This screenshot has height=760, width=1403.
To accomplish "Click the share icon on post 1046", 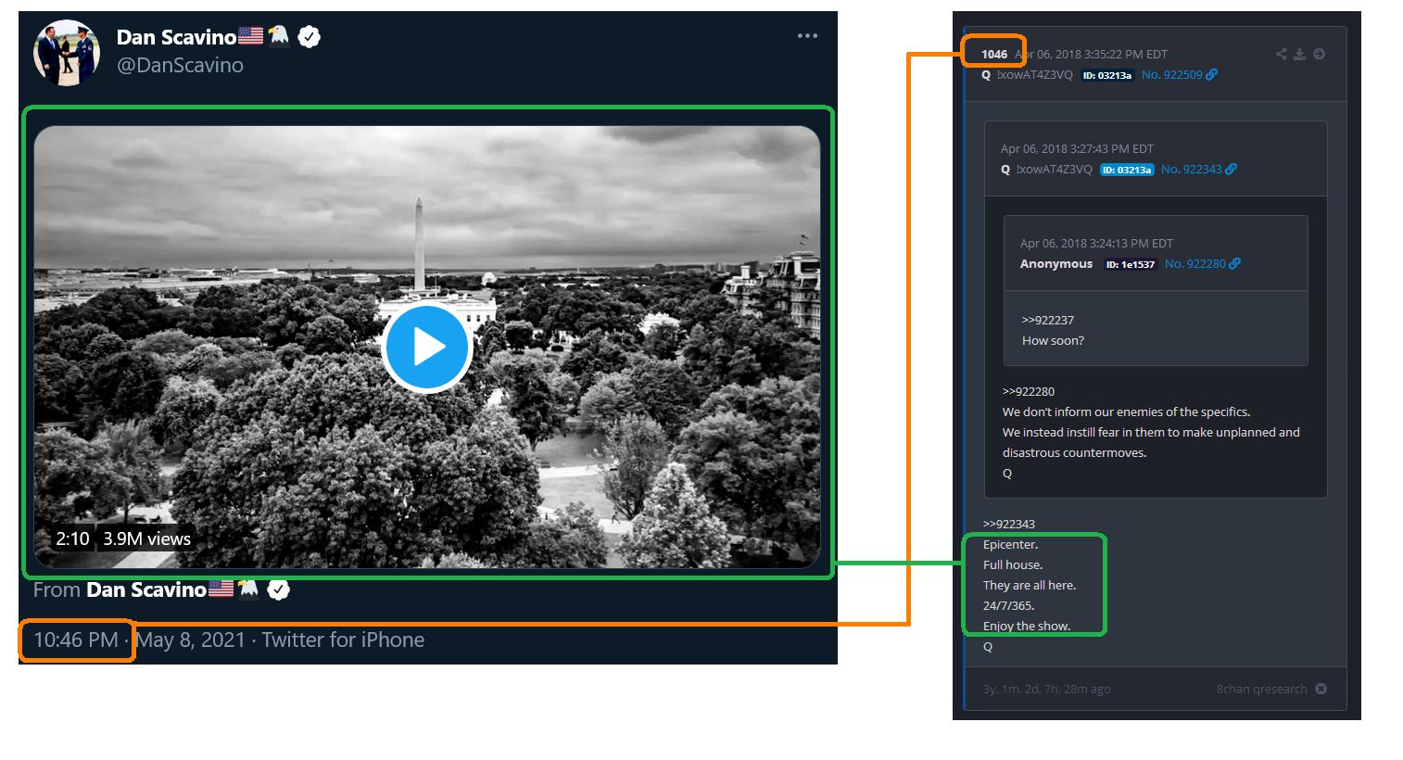I will pyautogui.click(x=1282, y=54).
